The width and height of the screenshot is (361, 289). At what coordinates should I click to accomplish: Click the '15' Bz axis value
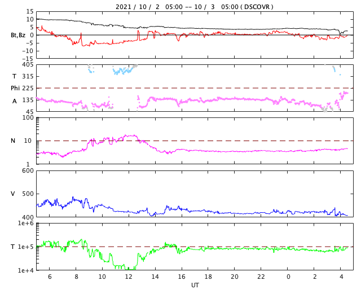(x=30, y=11)
